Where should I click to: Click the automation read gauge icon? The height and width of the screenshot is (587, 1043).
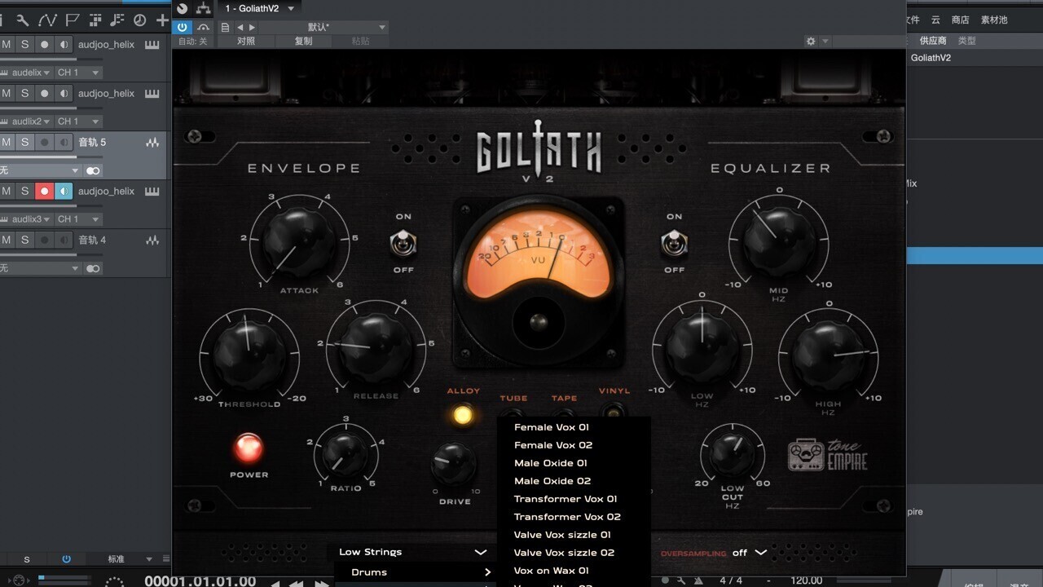203,27
